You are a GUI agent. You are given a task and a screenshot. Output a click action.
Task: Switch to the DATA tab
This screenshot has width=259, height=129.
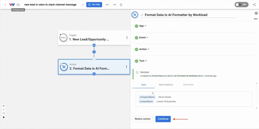click(144, 85)
